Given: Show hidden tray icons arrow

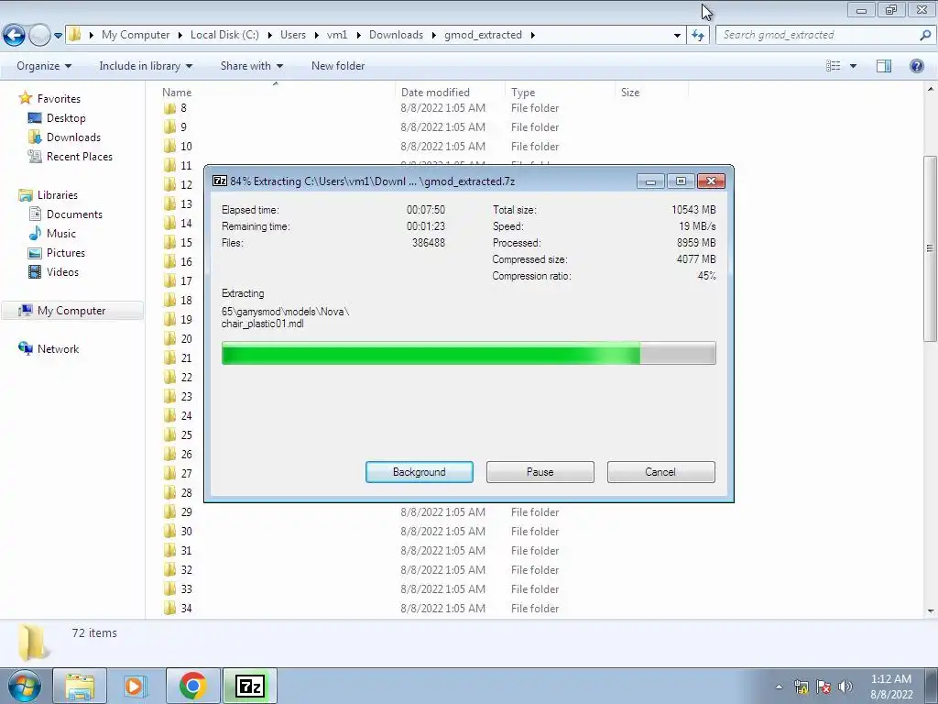Looking at the screenshot, I should 779,687.
